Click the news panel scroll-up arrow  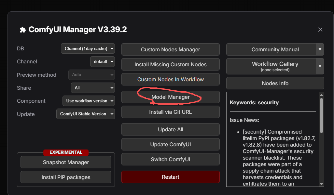(x=321, y=95)
